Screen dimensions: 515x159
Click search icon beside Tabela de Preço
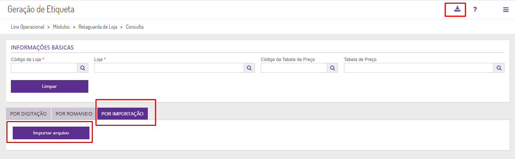(499, 68)
